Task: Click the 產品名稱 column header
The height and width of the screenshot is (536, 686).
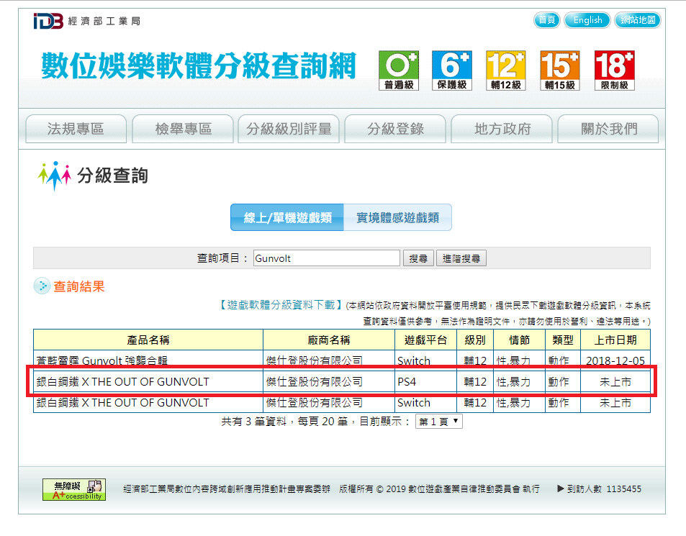Action: point(148,340)
